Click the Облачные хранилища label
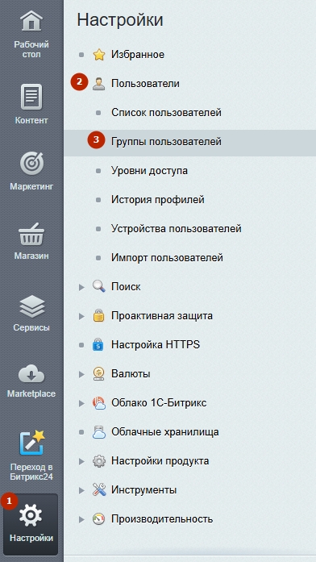This screenshot has height=562, width=316. pyautogui.click(x=164, y=432)
